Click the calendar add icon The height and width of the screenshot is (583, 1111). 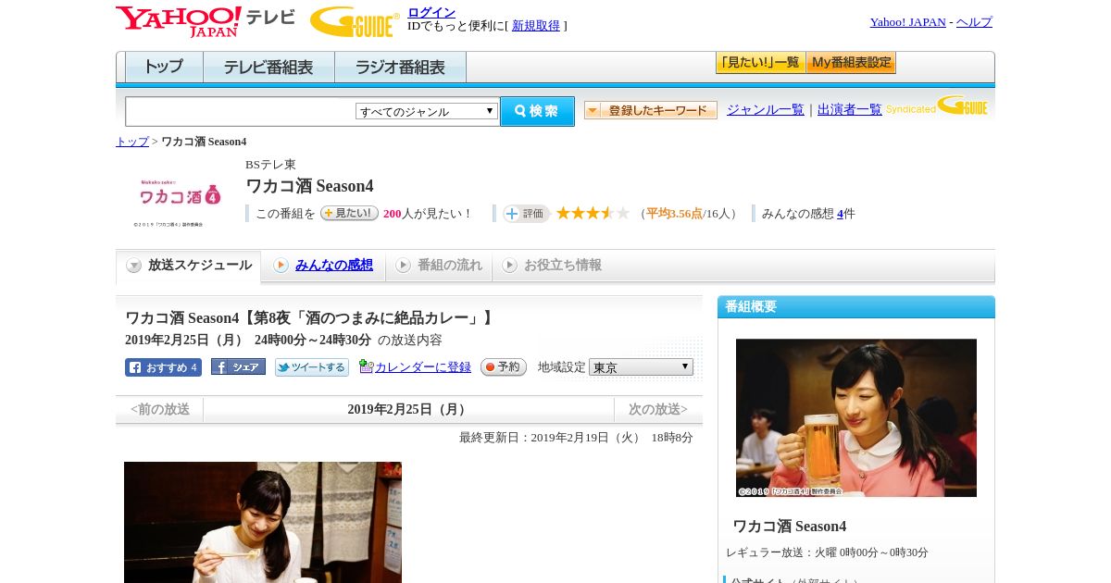(x=366, y=366)
